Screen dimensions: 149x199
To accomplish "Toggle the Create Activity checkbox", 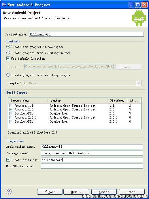I will 8,160.
